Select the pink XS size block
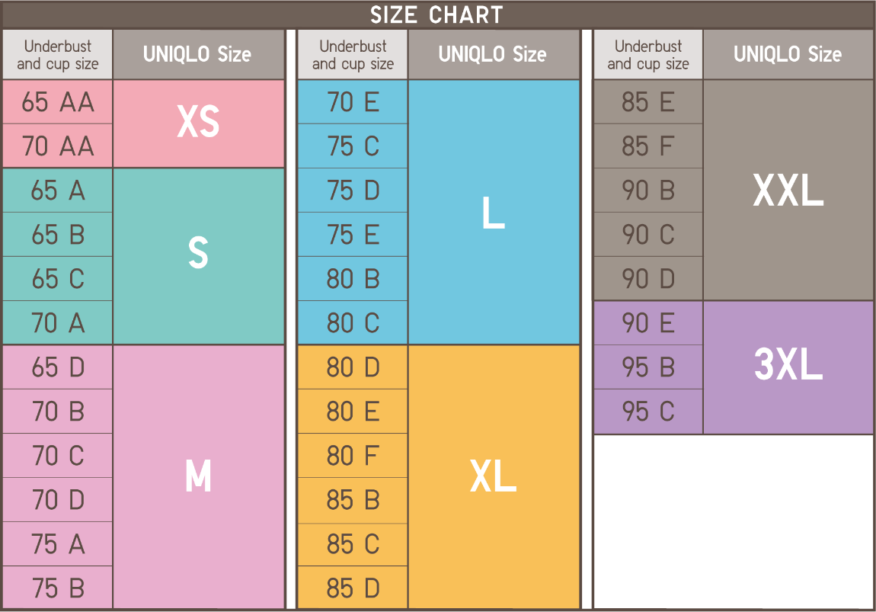 198,123
